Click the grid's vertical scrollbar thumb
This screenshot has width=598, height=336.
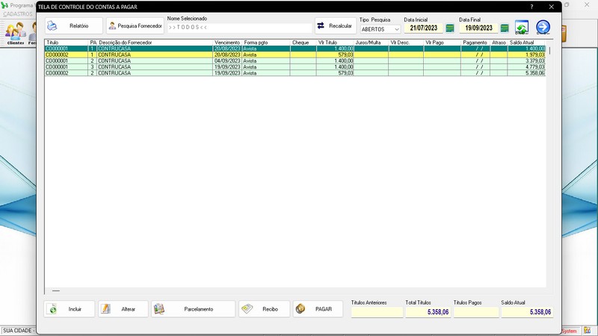tap(549, 50)
